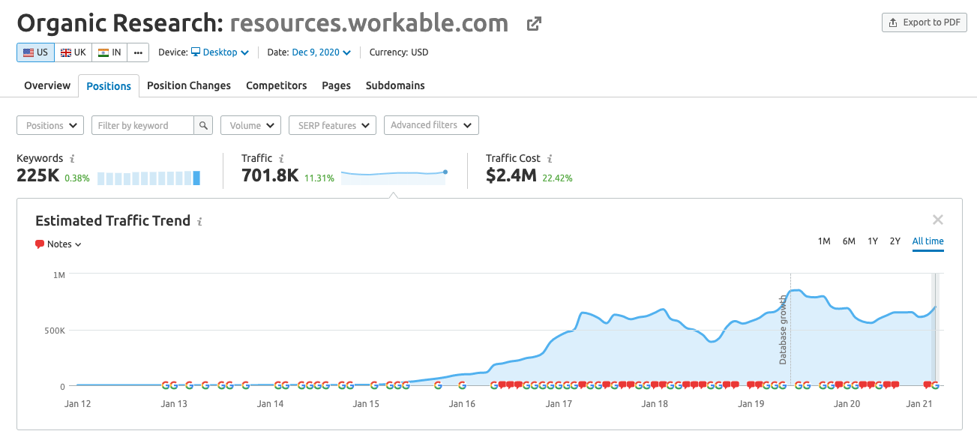The width and height of the screenshot is (977, 440).
Task: Click the Database growth marker line
Action: coord(790,330)
